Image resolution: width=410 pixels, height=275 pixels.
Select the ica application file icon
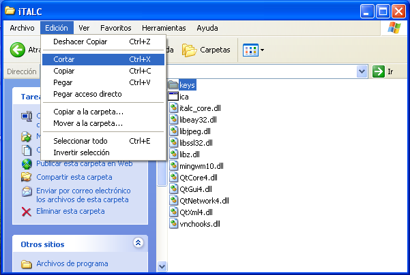click(x=173, y=97)
